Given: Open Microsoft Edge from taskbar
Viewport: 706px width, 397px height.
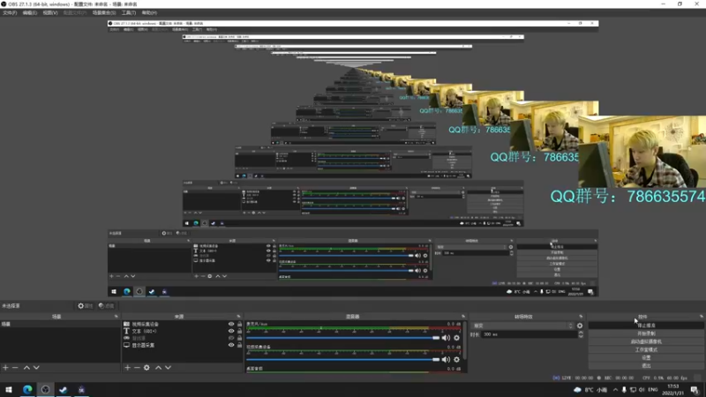Looking at the screenshot, I should coord(27,390).
